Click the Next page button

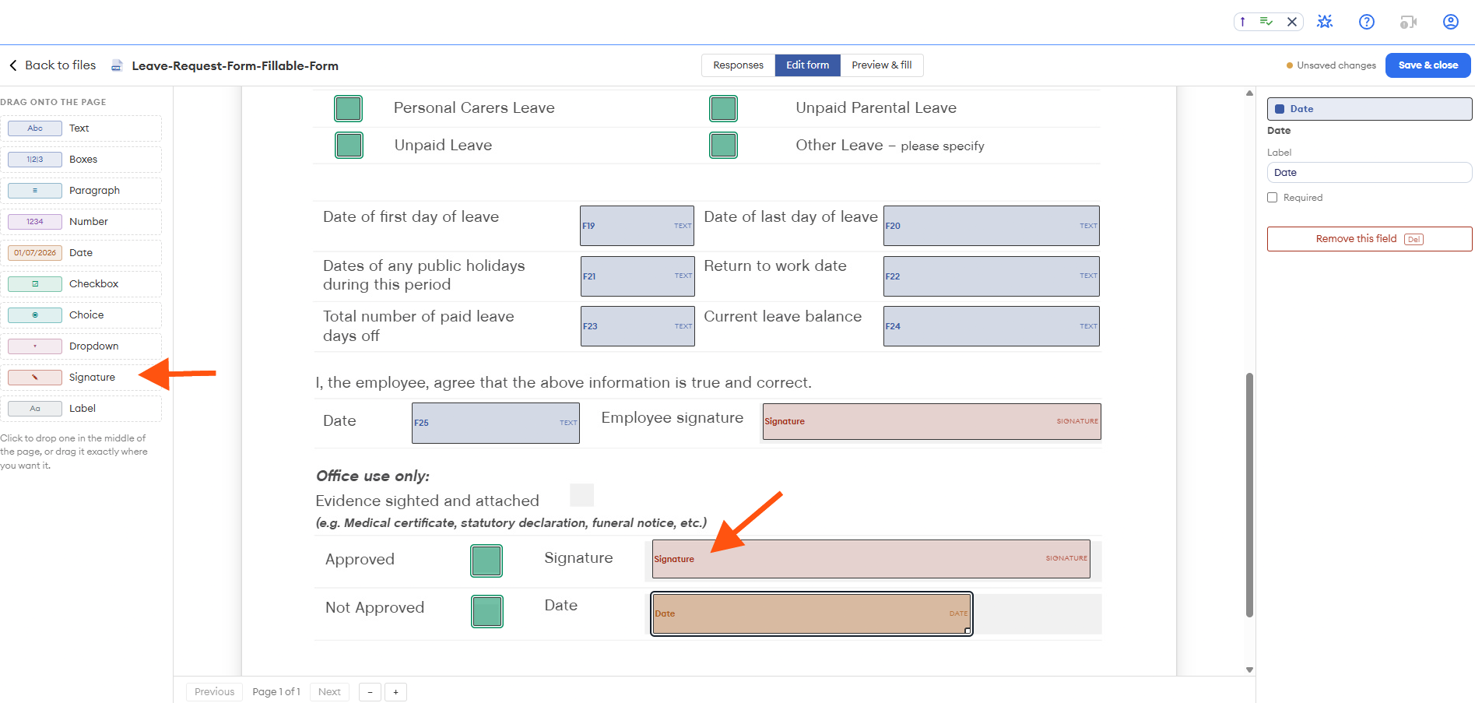pos(329,692)
